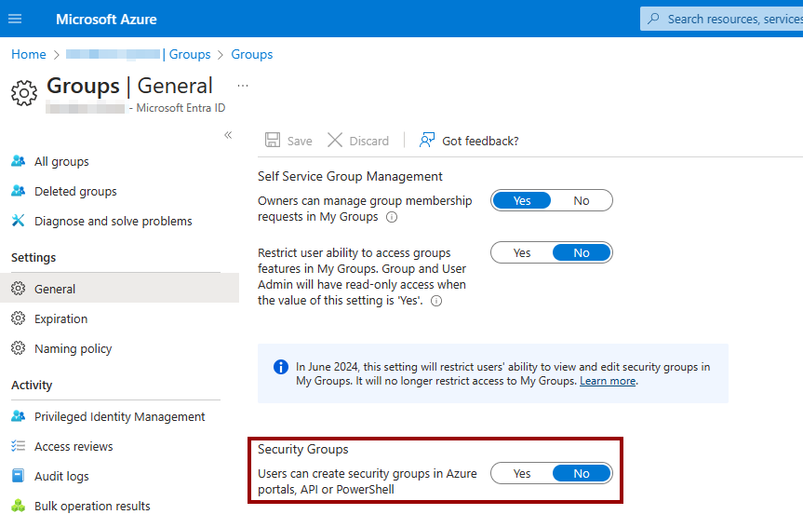Click the Bulk operation results icon
This screenshot has width=803, height=528.
[x=18, y=506]
